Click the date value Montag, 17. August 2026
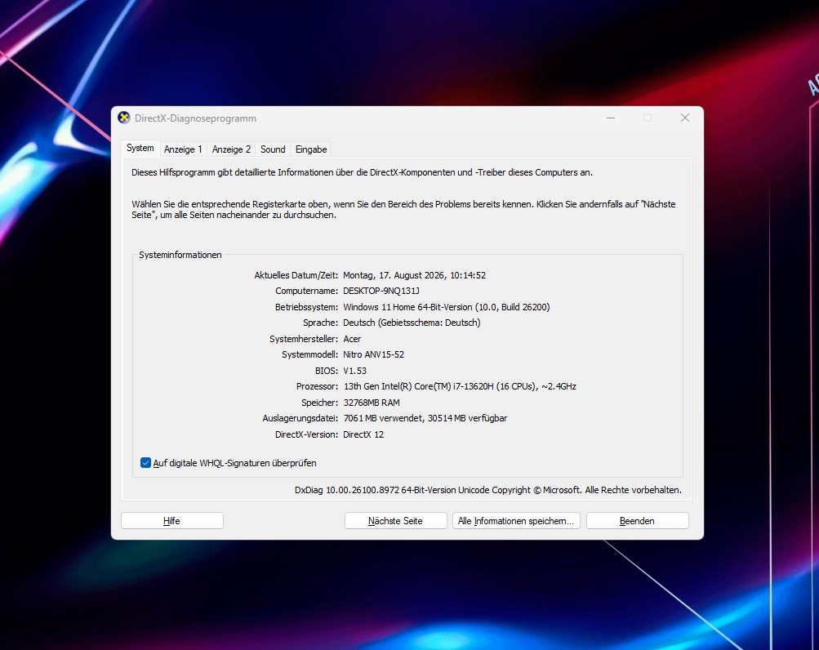 (x=414, y=275)
